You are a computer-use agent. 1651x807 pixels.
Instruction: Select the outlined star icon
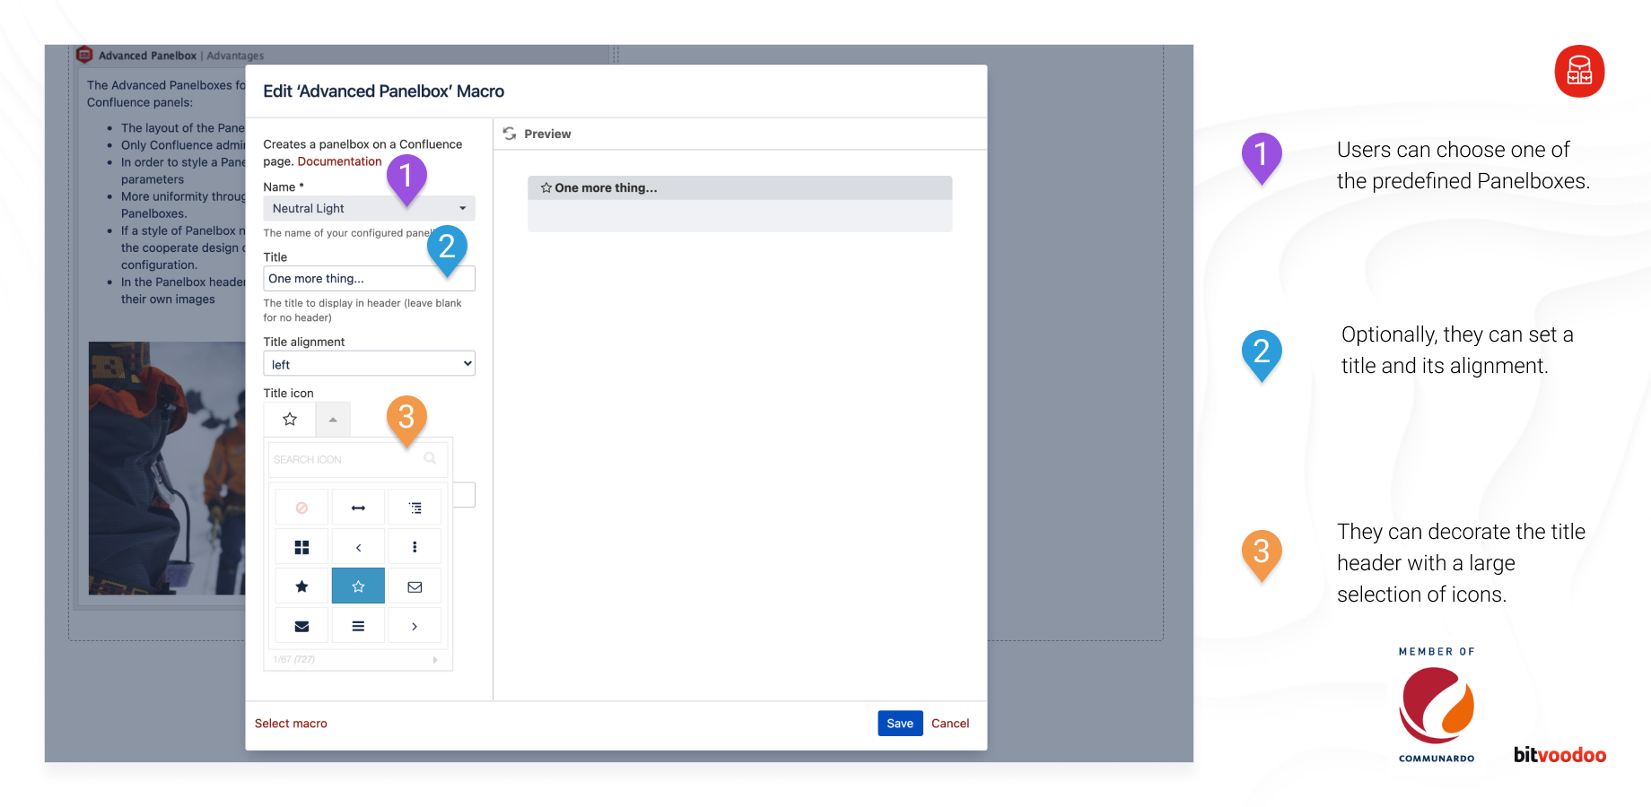point(358,586)
